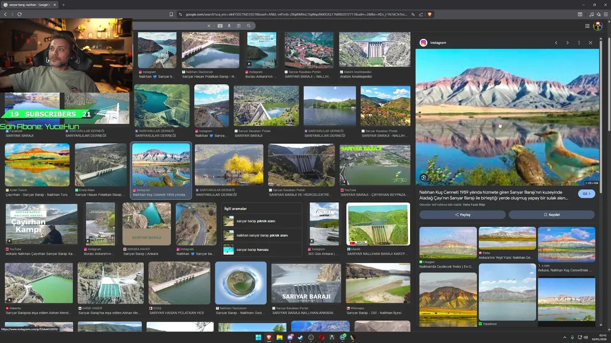Viewport: 611px width, 343px height.
Task: Share the page from the address bar
Action: pos(421,14)
